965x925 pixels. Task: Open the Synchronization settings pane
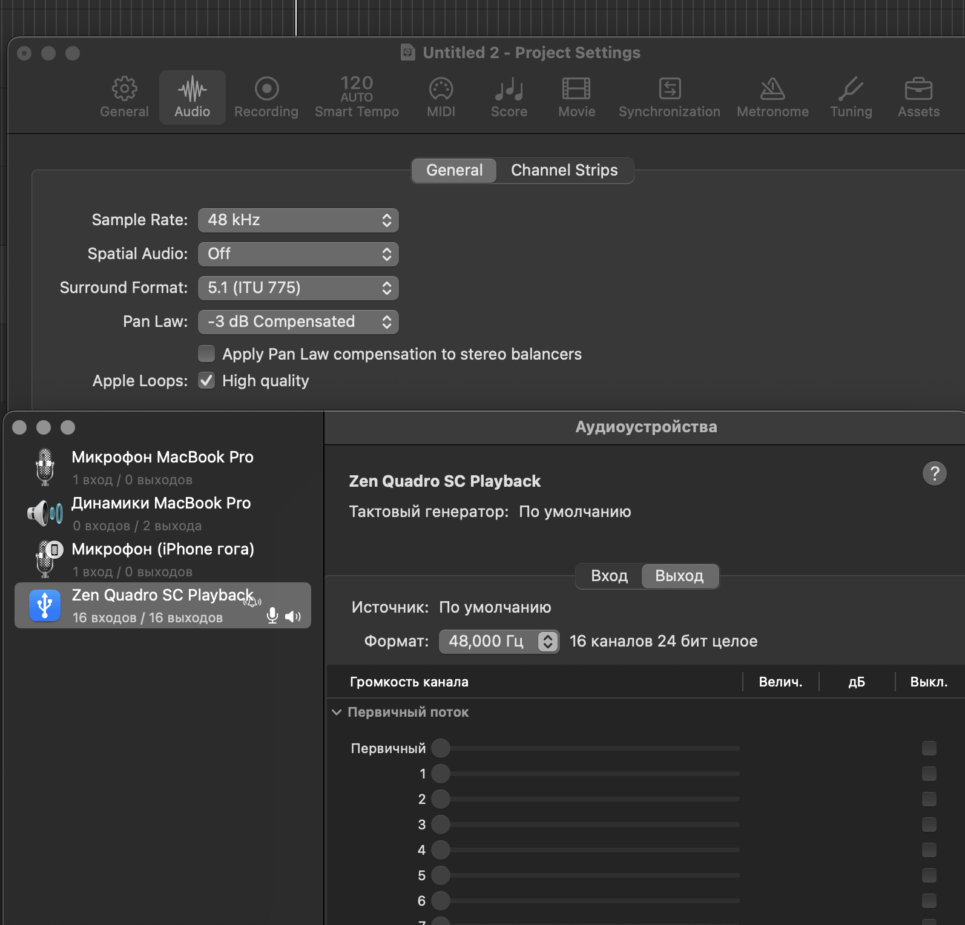[x=669, y=97]
